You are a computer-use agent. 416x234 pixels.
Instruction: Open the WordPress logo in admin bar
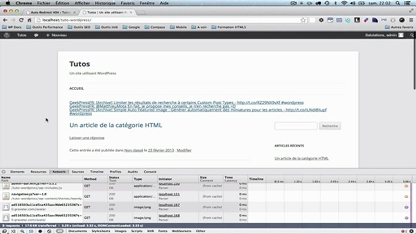7,35
